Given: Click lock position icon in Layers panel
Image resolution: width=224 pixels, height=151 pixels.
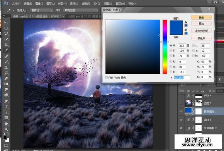Looking at the screenshot, I should point(198,91).
